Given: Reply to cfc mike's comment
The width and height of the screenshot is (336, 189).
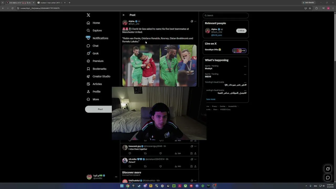Looking at the screenshot, I should 130,166.
